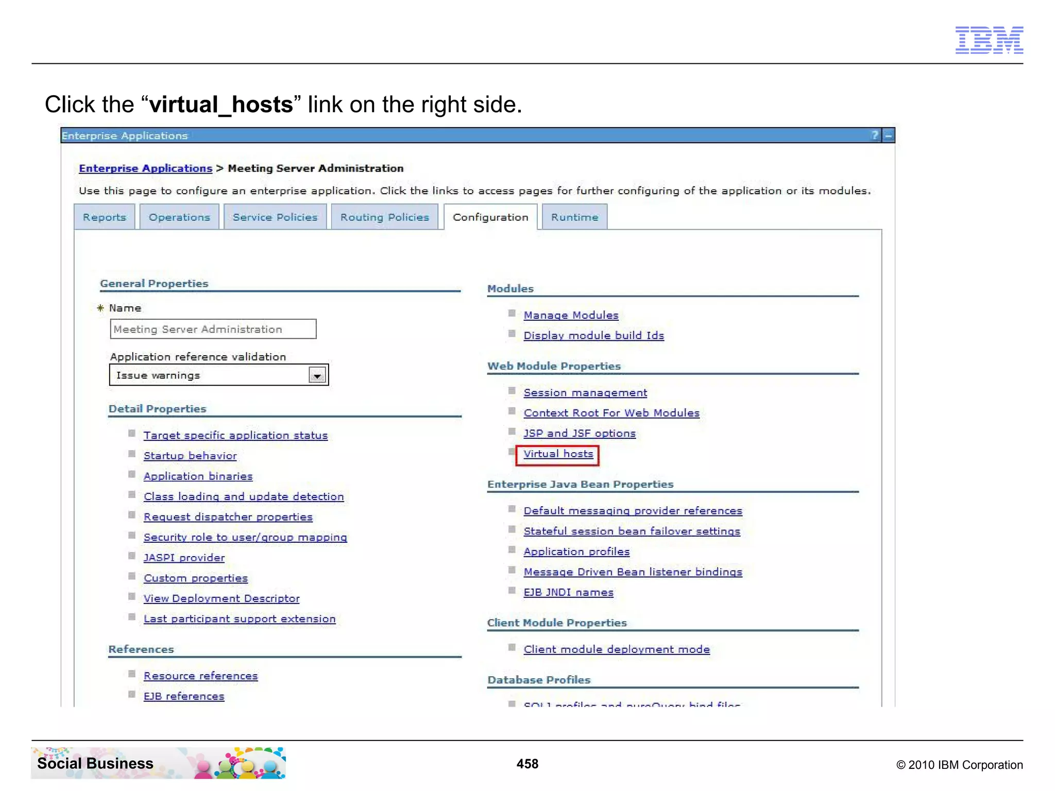Open the Service Policies tab
The height and width of the screenshot is (791, 1055).
pos(275,217)
